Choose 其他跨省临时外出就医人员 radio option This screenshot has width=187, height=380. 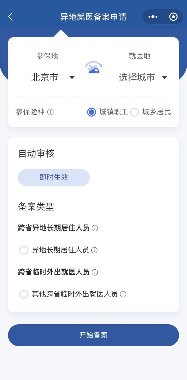24,294
